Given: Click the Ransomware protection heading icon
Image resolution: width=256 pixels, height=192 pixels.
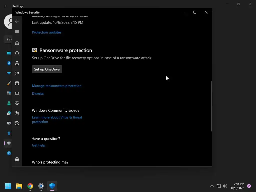Looking at the screenshot, I should [x=34, y=50].
